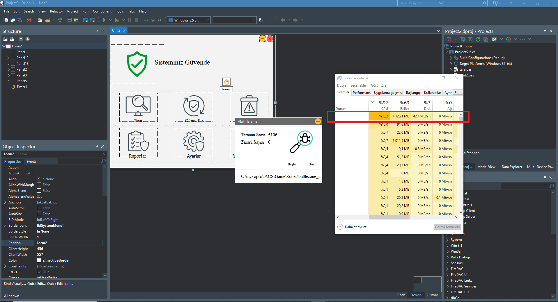This screenshot has height=302, width=558.
Task: Click the Raporlar clipboard icon on form
Action: tap(138, 141)
